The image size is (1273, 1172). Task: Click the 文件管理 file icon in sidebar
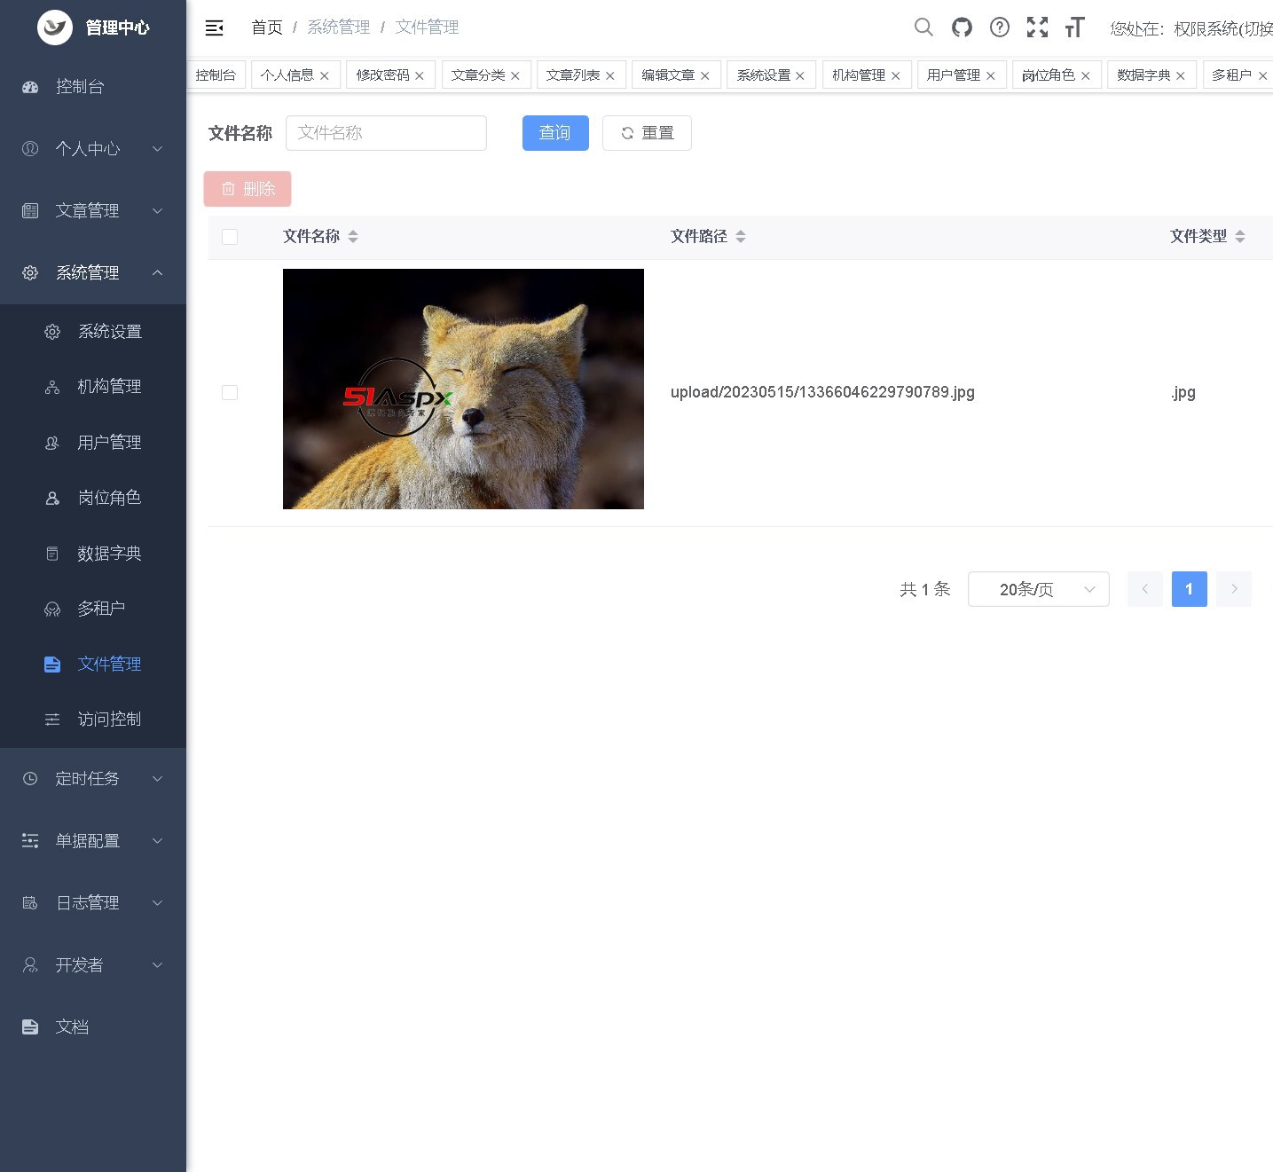click(52, 665)
